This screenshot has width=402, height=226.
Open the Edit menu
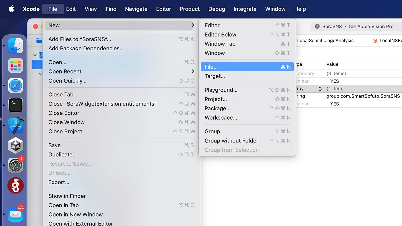tap(71, 9)
